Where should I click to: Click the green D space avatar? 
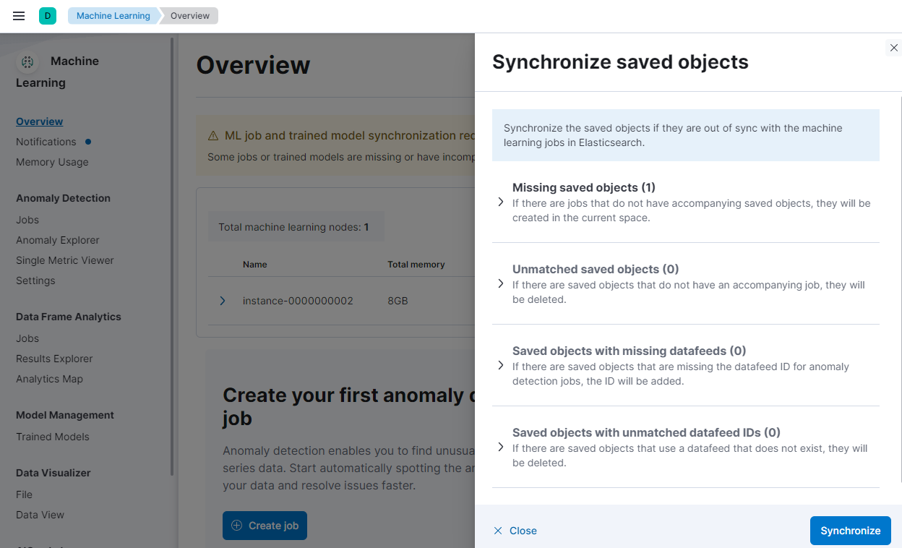click(48, 16)
